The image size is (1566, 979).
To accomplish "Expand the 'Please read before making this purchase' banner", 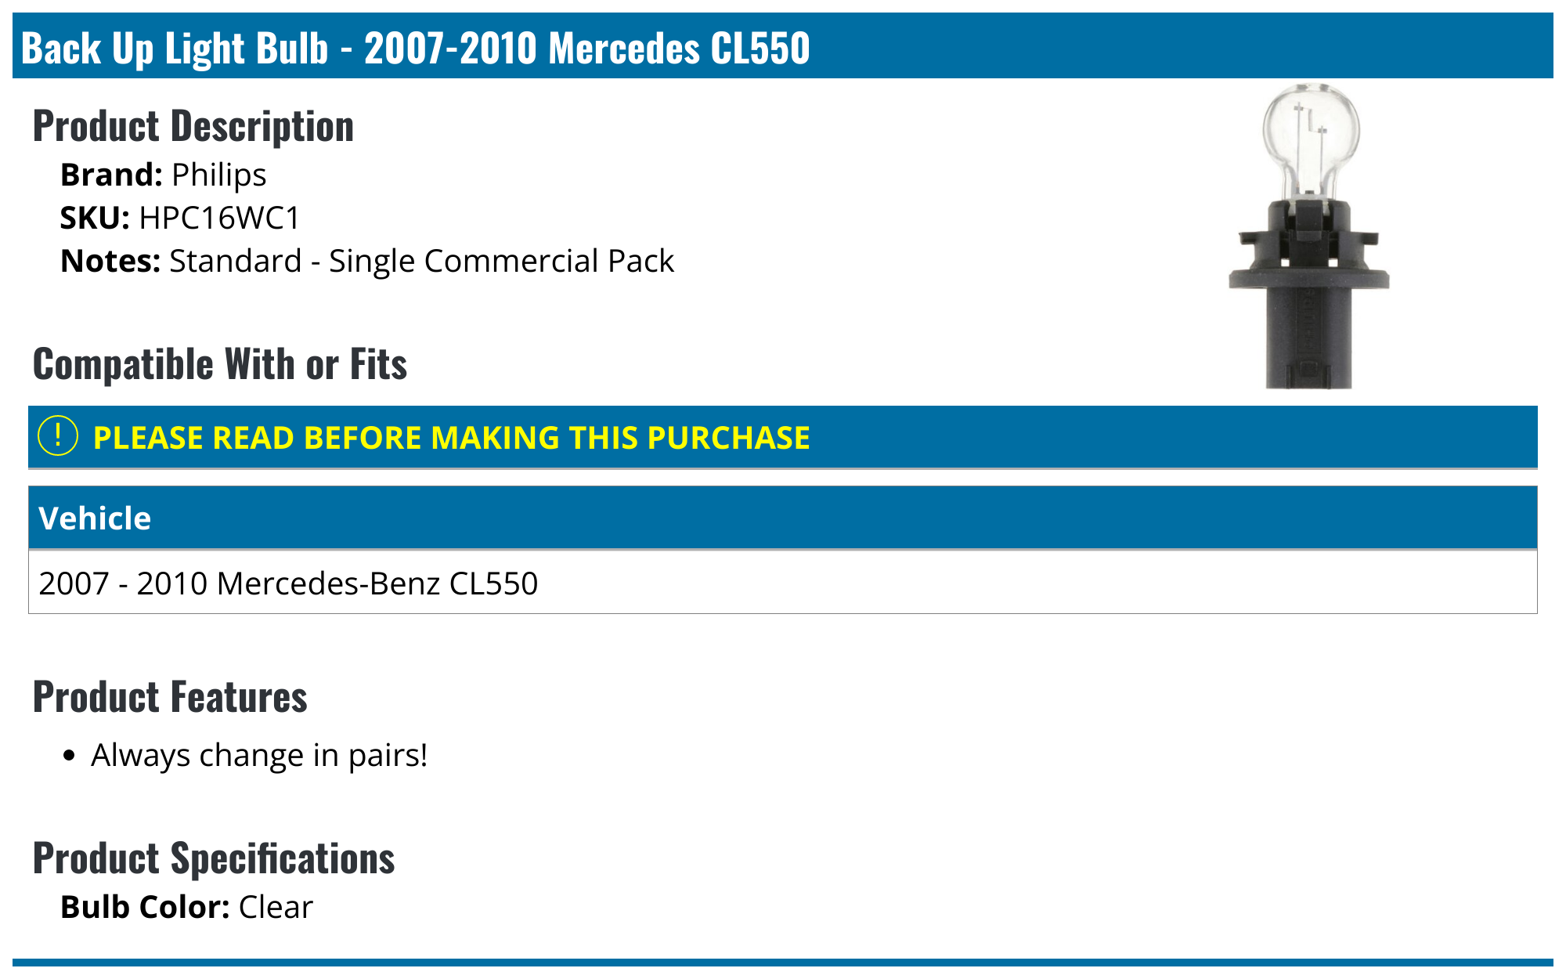I will pyautogui.click(x=451, y=438).
